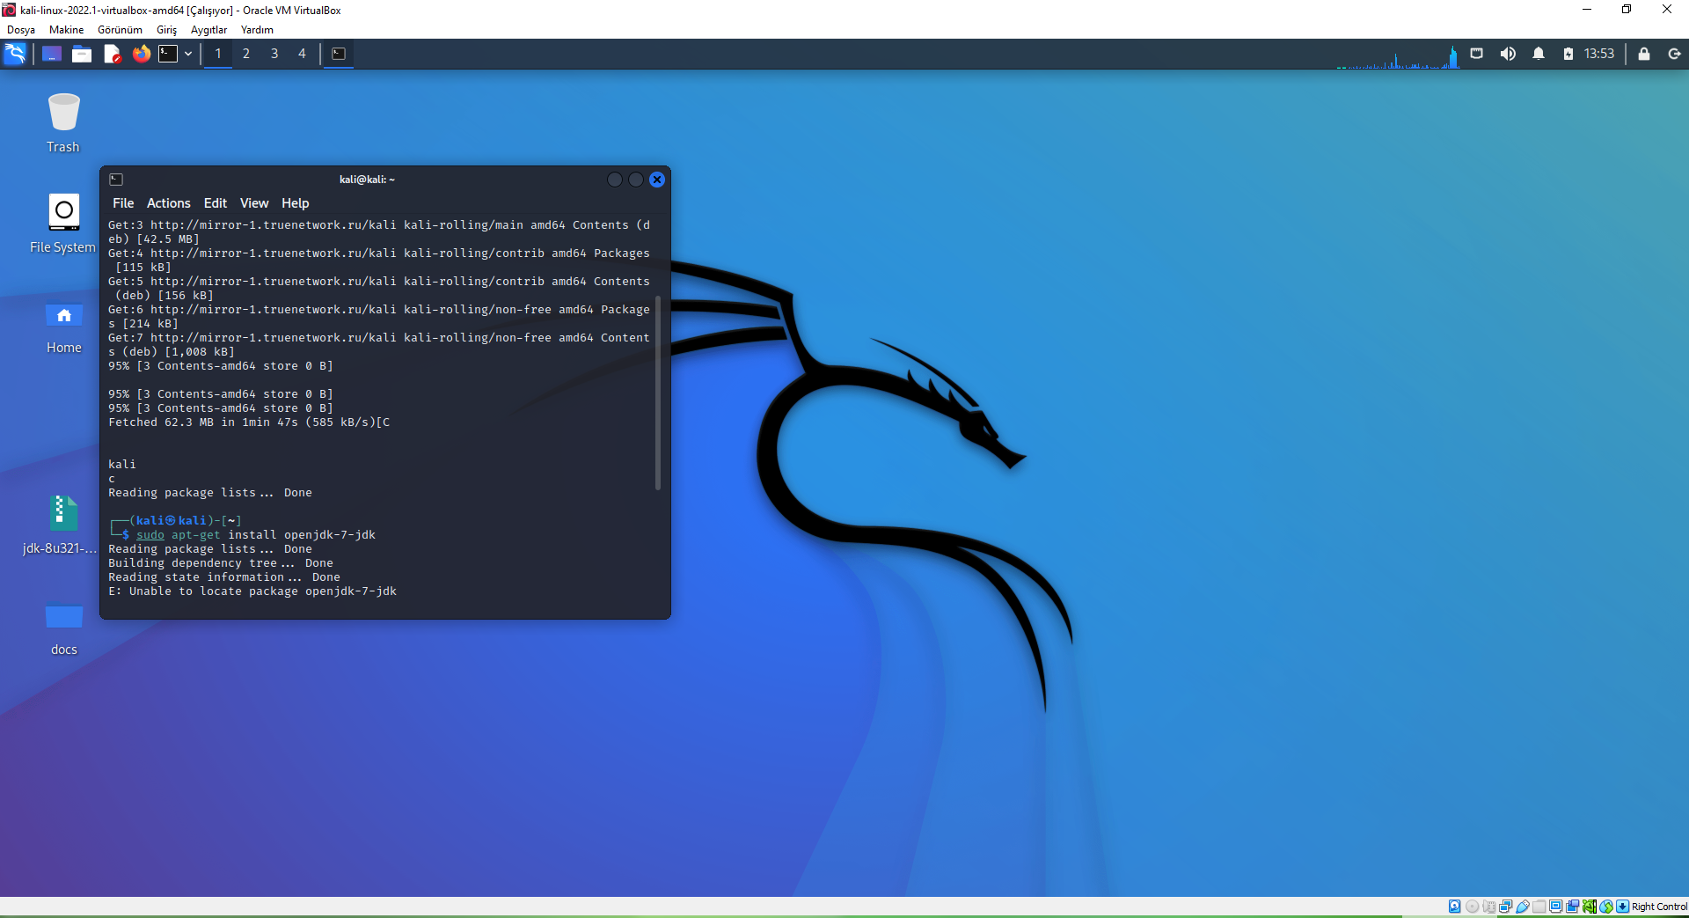Click the wired network status icon
Screen dimensions: 1689x918
(1477, 54)
